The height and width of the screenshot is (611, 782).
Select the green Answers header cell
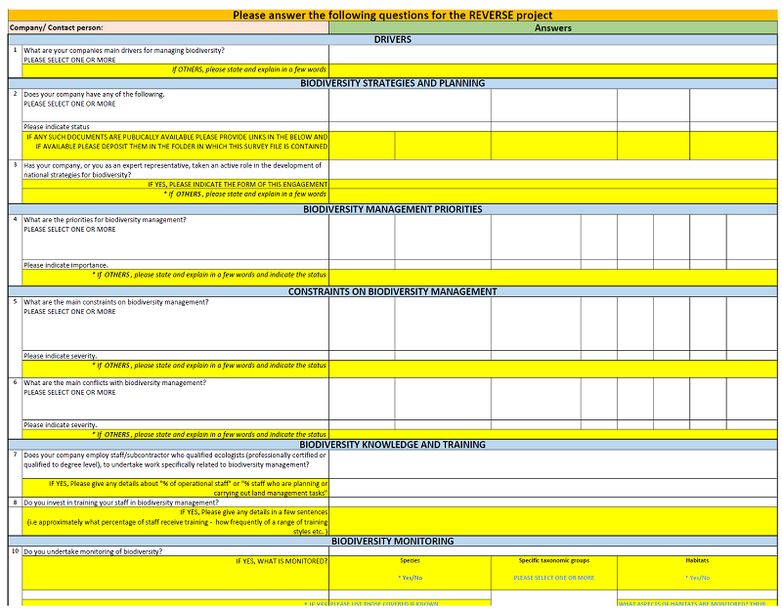[x=553, y=28]
